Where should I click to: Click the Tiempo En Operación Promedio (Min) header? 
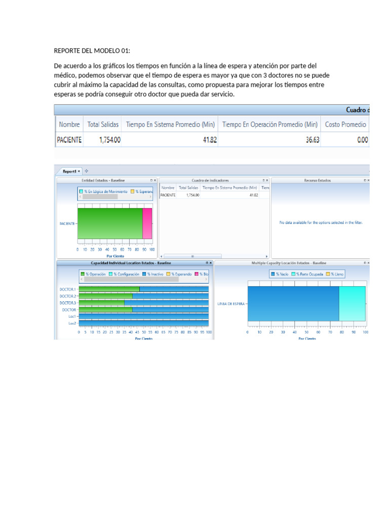[269, 125]
